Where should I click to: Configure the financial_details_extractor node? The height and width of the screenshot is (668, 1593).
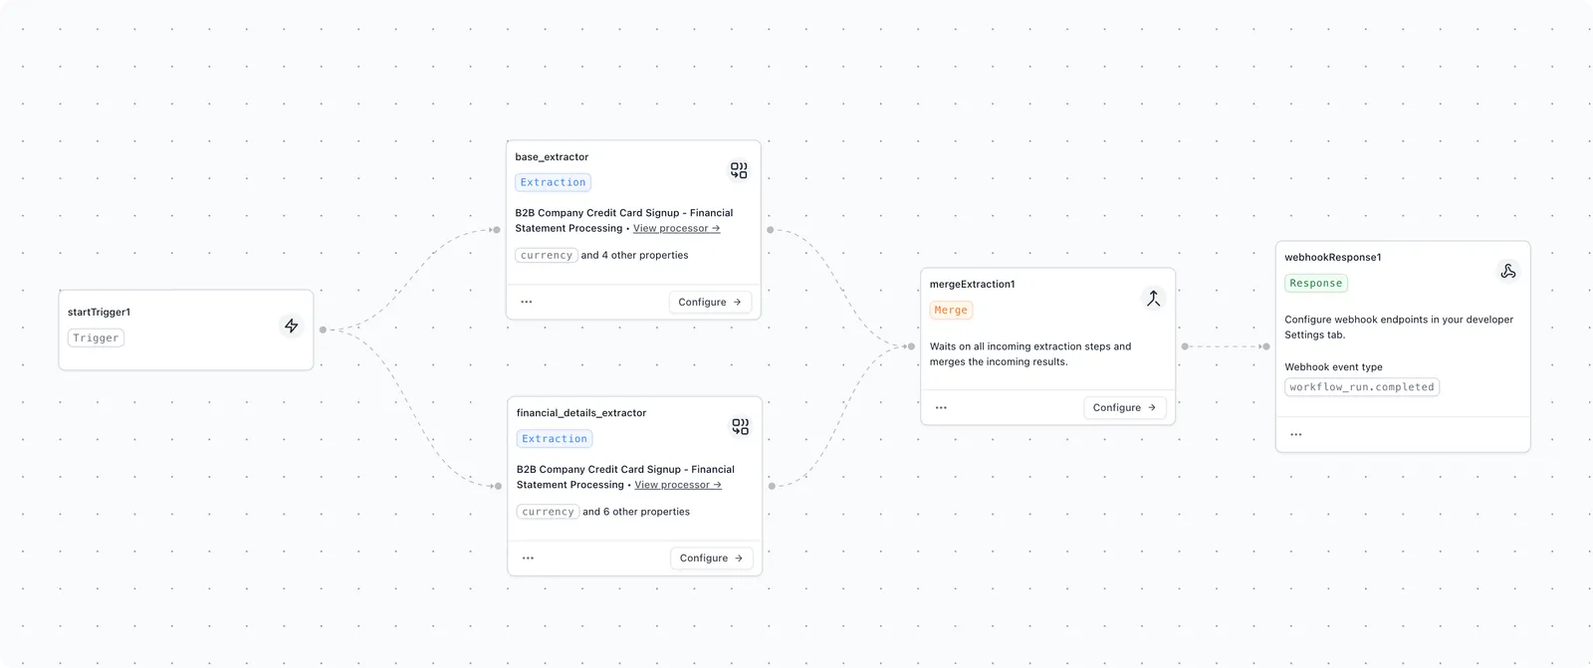tap(711, 558)
